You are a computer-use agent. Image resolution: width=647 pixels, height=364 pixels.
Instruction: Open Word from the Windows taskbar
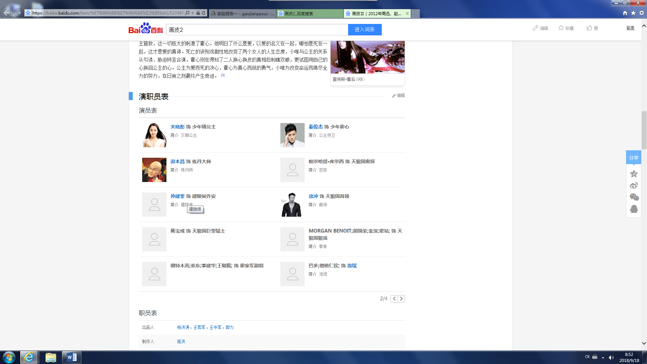click(x=72, y=357)
